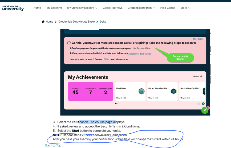
Task: Open the ServiceNow Certified achievement card
Action: [192, 91]
